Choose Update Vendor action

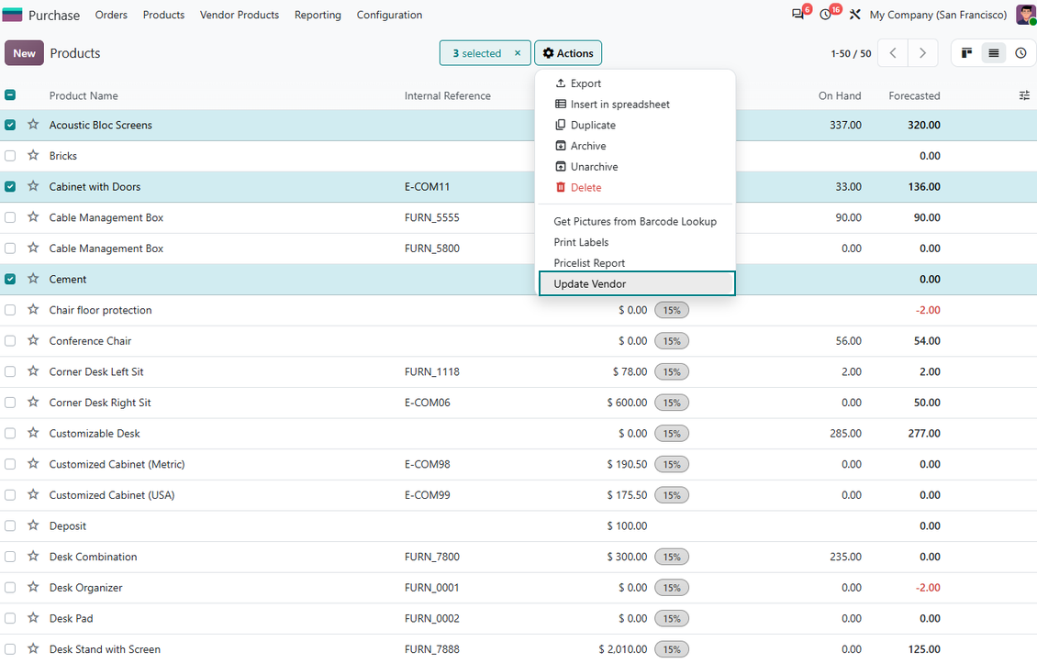[x=637, y=283]
